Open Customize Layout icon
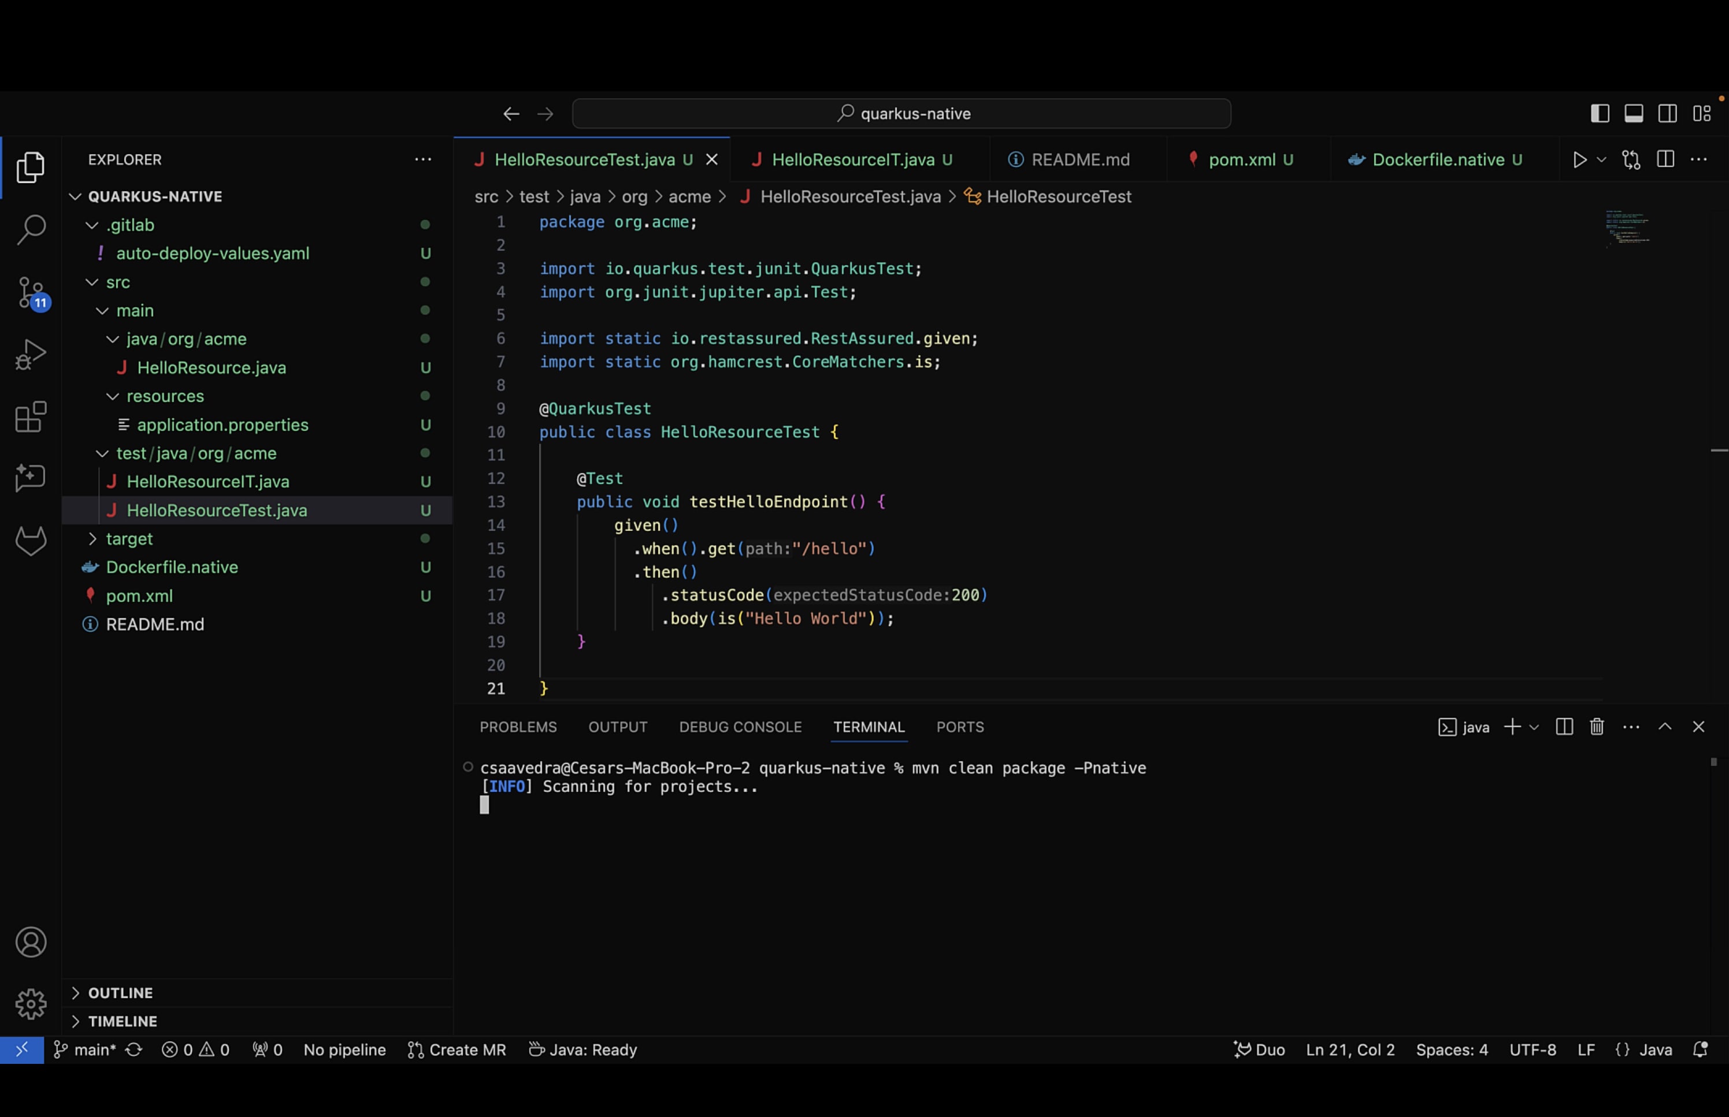 coord(1702,114)
